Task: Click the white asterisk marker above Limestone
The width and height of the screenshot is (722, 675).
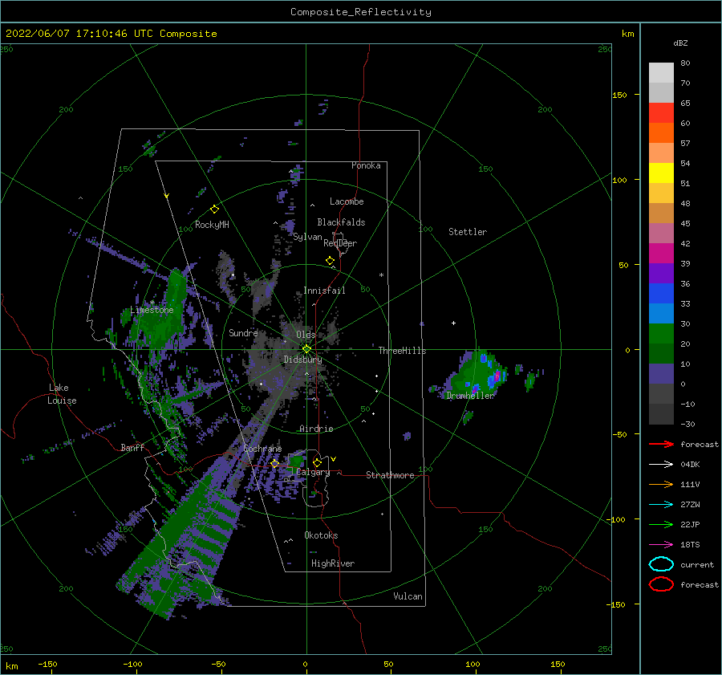Action: tap(152, 303)
